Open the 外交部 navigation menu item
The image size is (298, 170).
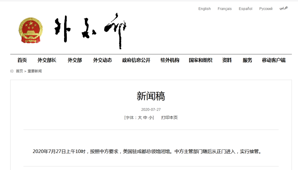[75, 60]
